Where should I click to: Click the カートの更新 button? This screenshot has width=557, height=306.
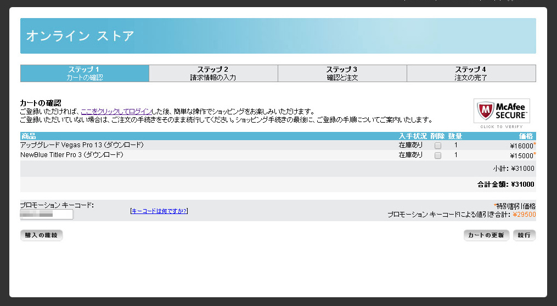pyautogui.click(x=486, y=235)
